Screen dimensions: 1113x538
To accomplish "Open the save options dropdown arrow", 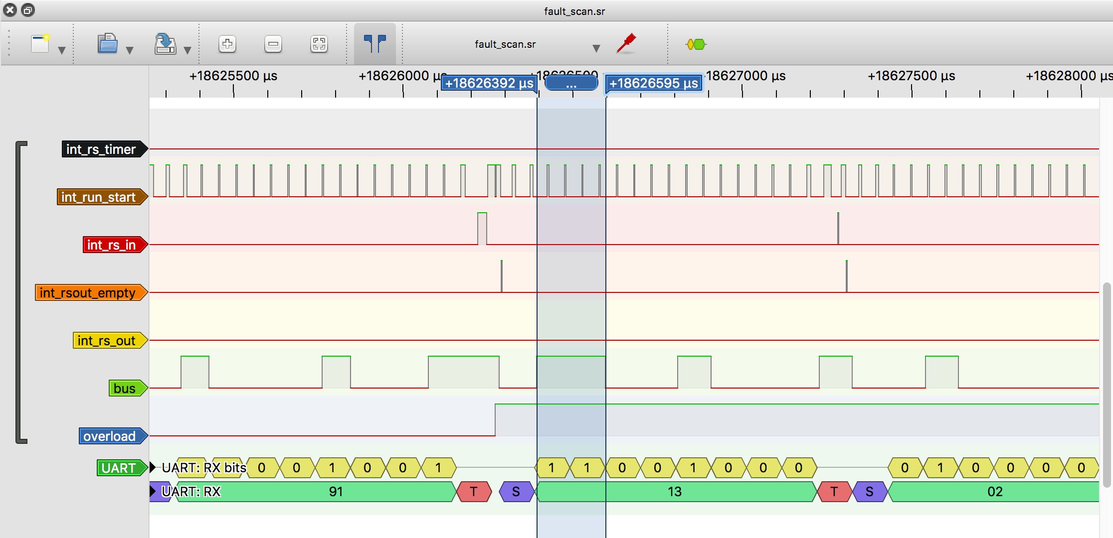I will [x=187, y=50].
